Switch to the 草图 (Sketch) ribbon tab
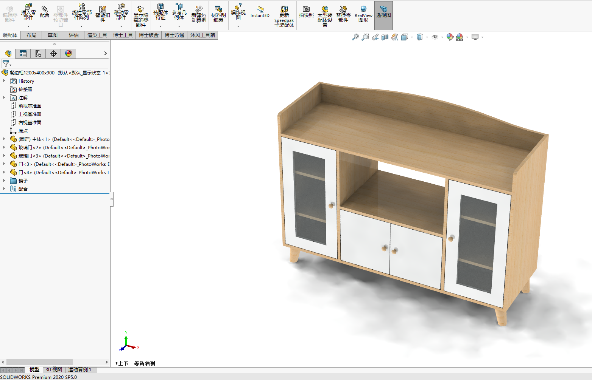Viewport: 592px width, 380px height. tap(53, 35)
